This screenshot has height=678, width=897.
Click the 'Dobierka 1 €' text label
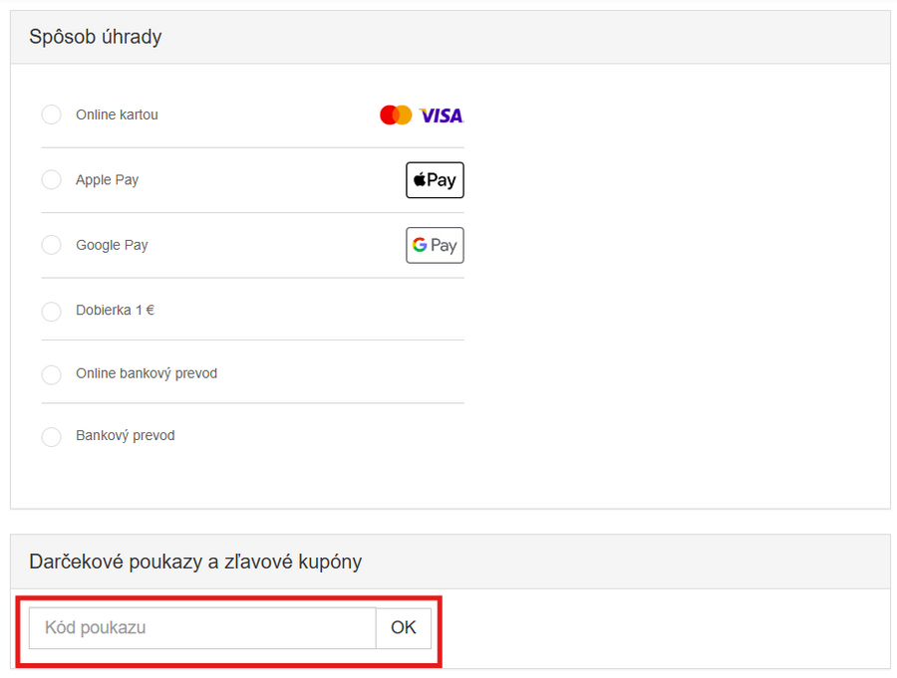115,311
